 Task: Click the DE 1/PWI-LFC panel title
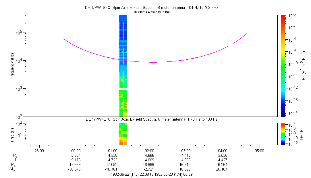tap(151, 119)
